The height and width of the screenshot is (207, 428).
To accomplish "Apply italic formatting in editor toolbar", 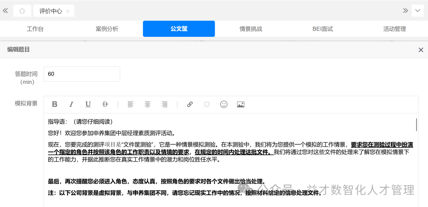I will tap(71, 104).
